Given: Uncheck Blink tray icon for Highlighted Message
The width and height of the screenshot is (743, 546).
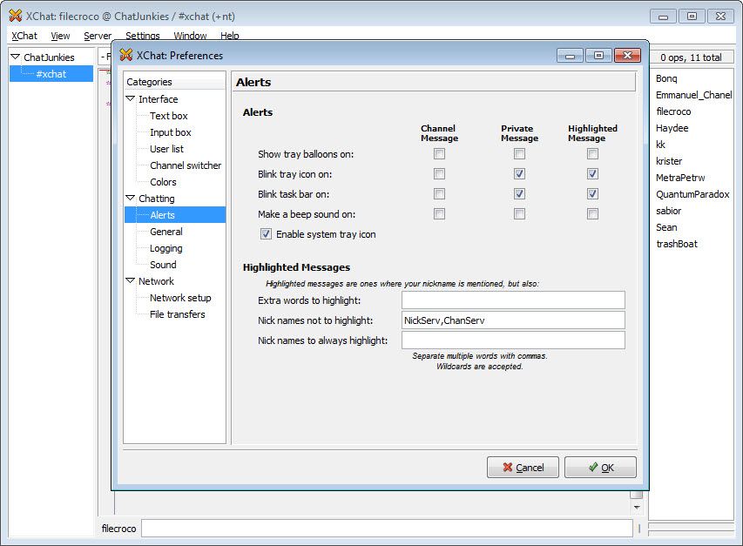Looking at the screenshot, I should tap(592, 174).
